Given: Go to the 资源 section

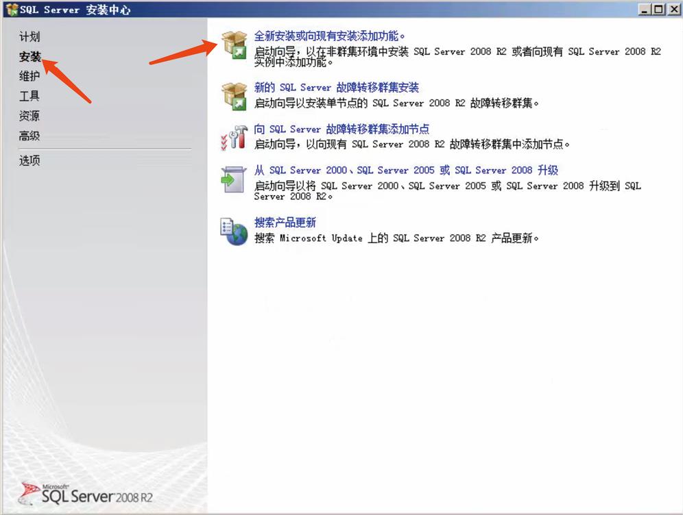Looking at the screenshot, I should click(x=29, y=116).
